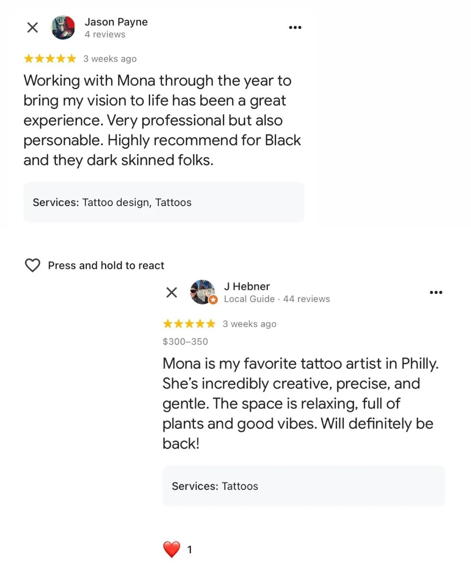Screen dimensions: 471x577
Task: Open three-dot menu on J Hebner's review
Action: (436, 292)
